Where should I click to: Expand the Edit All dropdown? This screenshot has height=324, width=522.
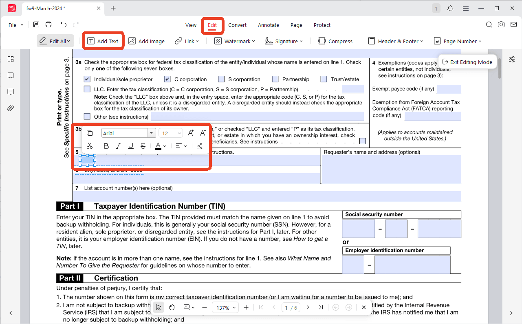68,41
